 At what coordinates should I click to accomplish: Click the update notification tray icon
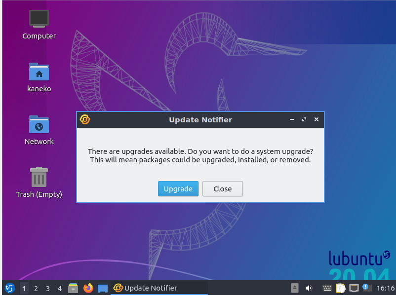click(367, 288)
